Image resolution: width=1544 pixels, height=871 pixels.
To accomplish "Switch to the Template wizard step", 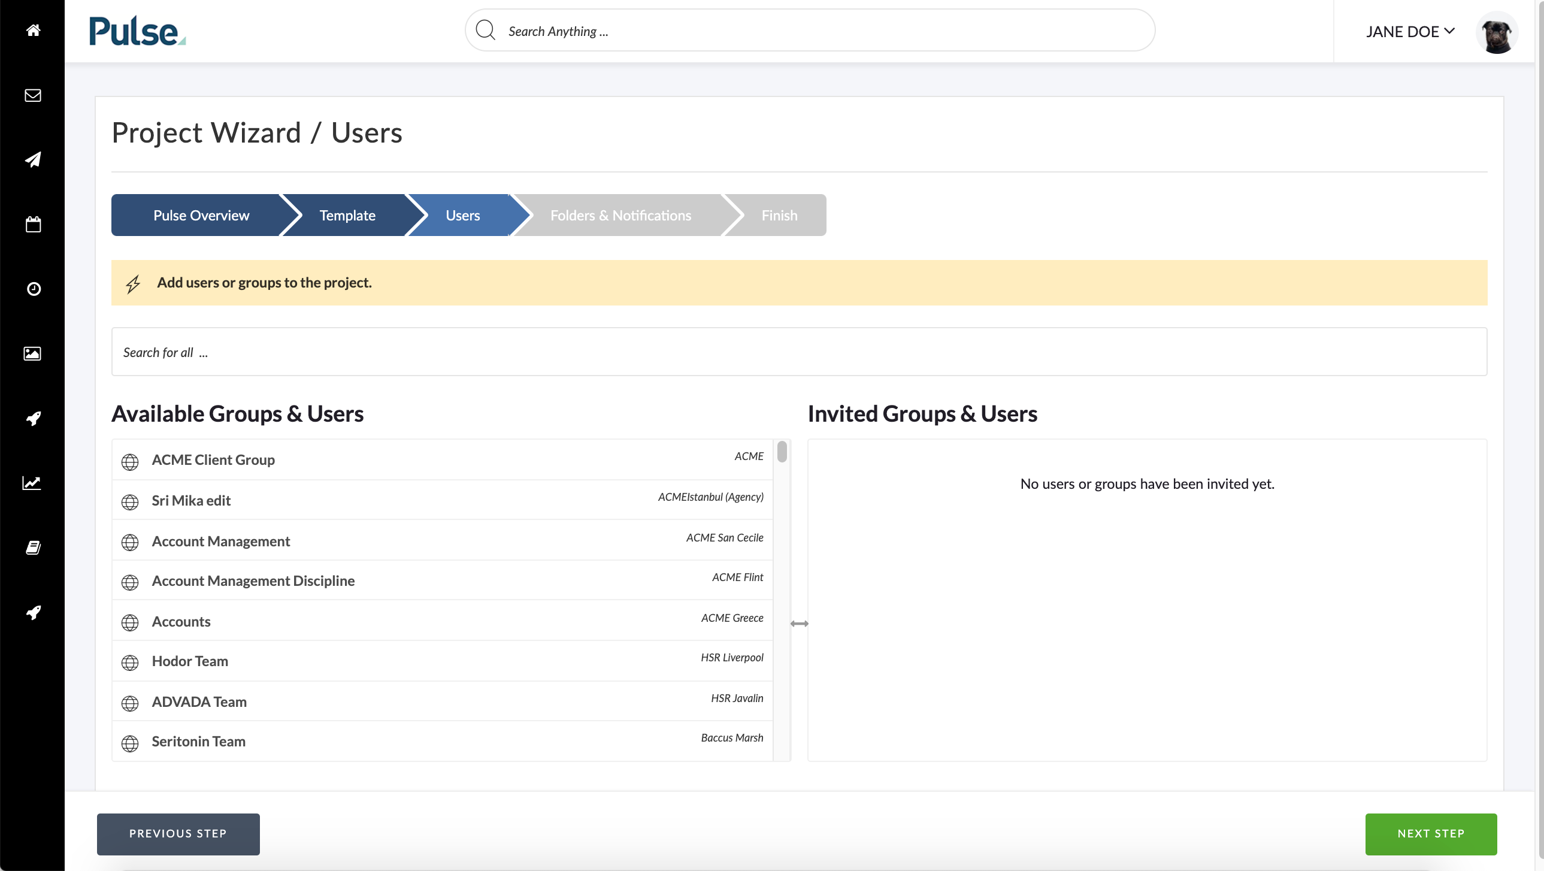I will pyautogui.click(x=347, y=215).
